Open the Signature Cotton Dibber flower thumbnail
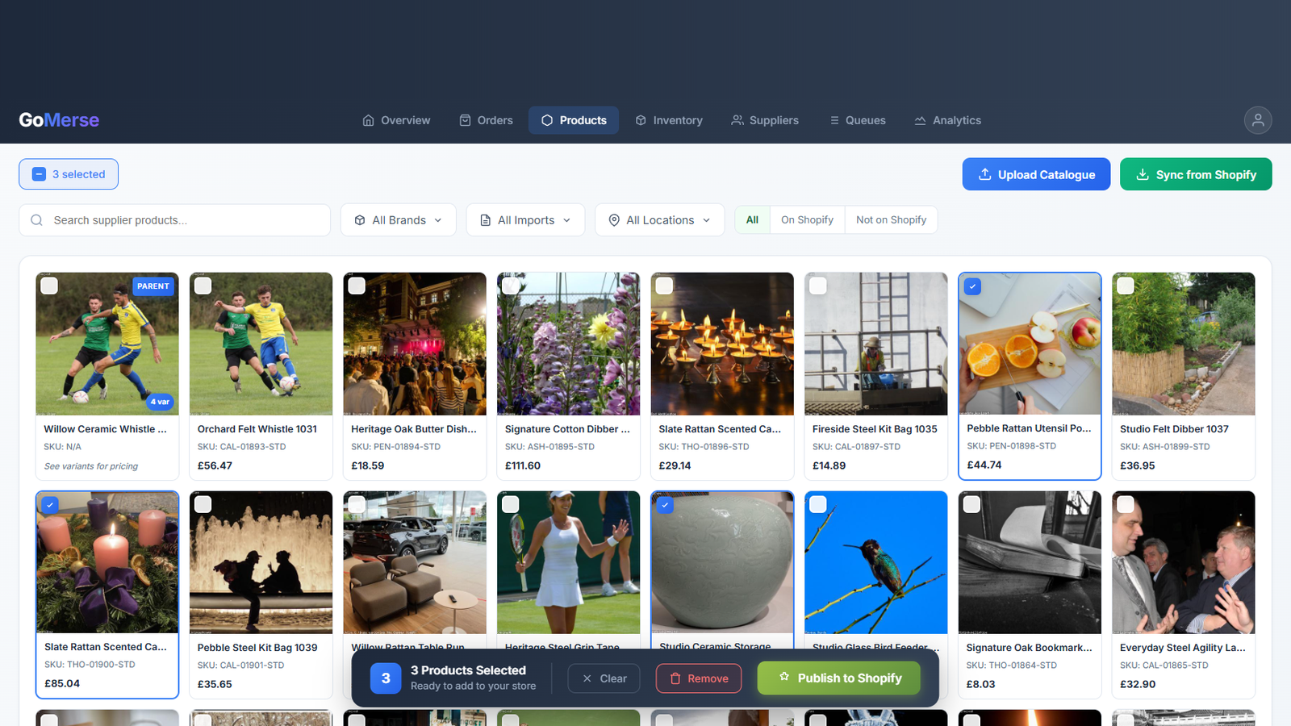The height and width of the screenshot is (726, 1291). tap(569, 344)
